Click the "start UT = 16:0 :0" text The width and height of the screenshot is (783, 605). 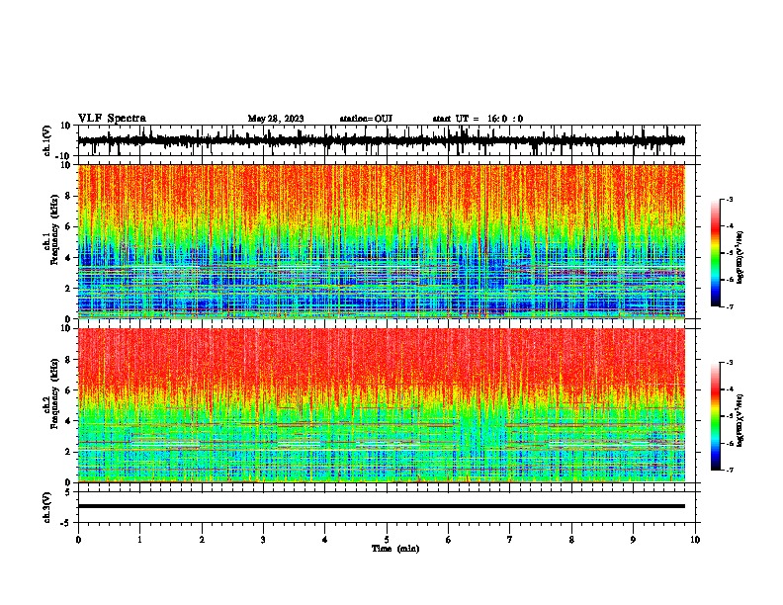click(x=478, y=119)
